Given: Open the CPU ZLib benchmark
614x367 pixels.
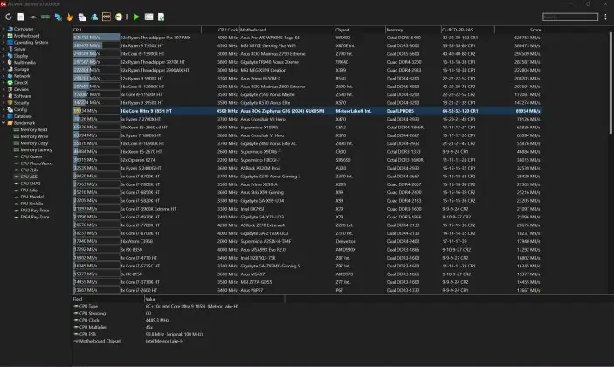Looking at the screenshot, I should [29, 170].
